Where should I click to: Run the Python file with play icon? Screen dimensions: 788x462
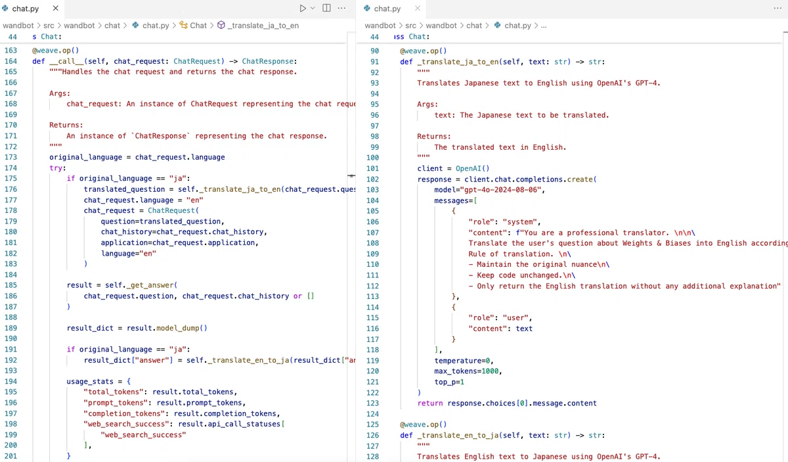[302, 9]
